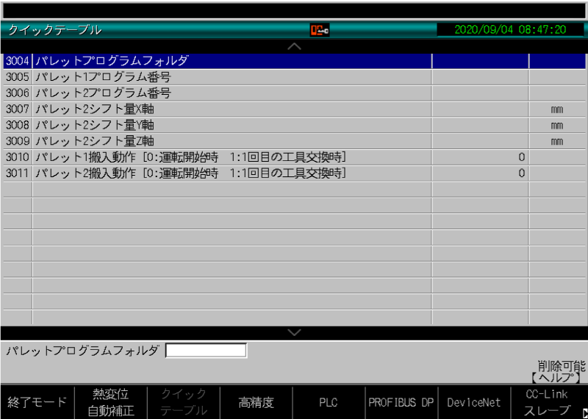Click the small arrow beside CC-Link softkey
The width and height of the screenshot is (588, 419).
585,412
